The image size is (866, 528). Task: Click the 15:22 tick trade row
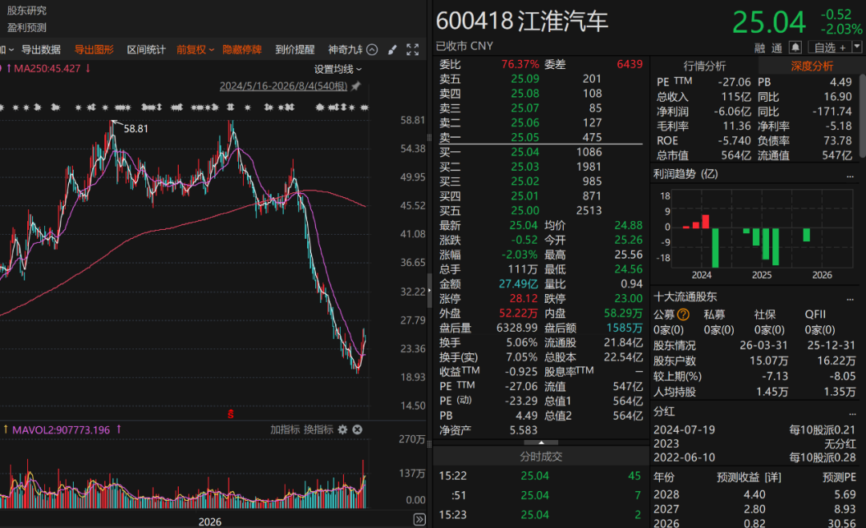click(x=540, y=476)
